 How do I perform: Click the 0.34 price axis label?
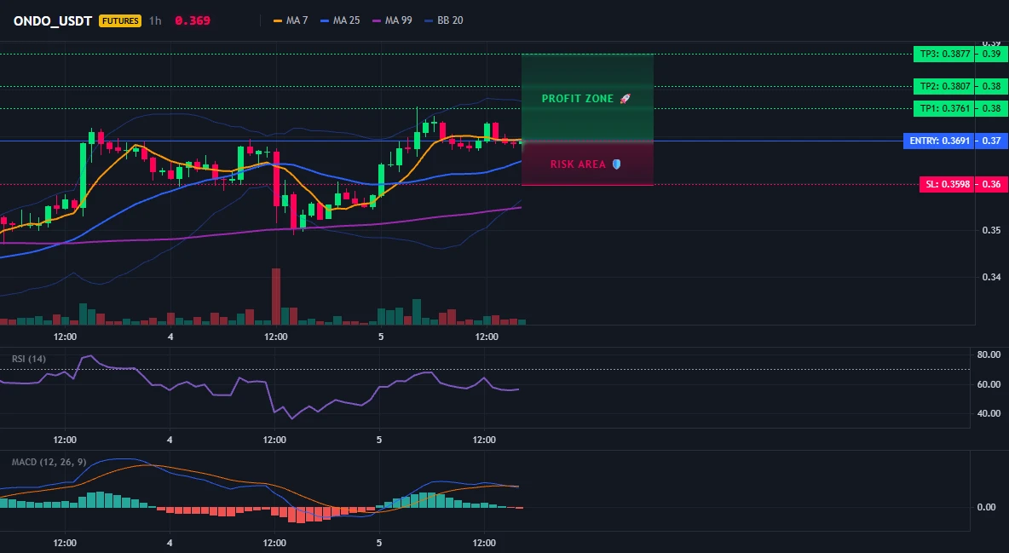991,278
